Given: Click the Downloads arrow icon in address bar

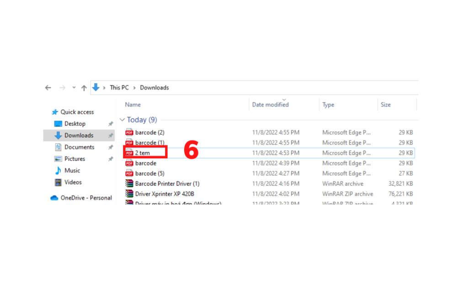Looking at the screenshot, I should pos(96,87).
